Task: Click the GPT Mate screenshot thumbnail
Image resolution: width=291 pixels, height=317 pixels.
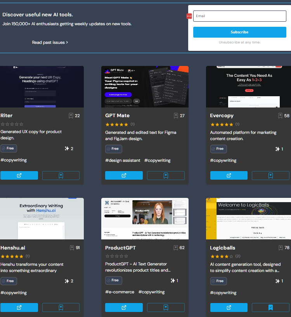Action: (x=145, y=87)
